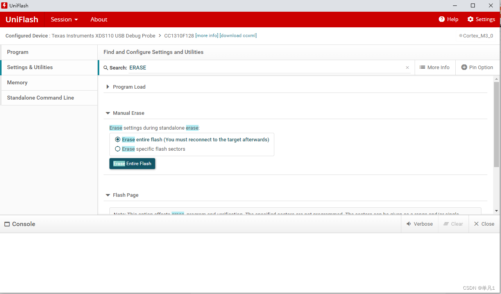Click the Cortex_M3_0 core label
501x294 pixels.
[x=478, y=36]
